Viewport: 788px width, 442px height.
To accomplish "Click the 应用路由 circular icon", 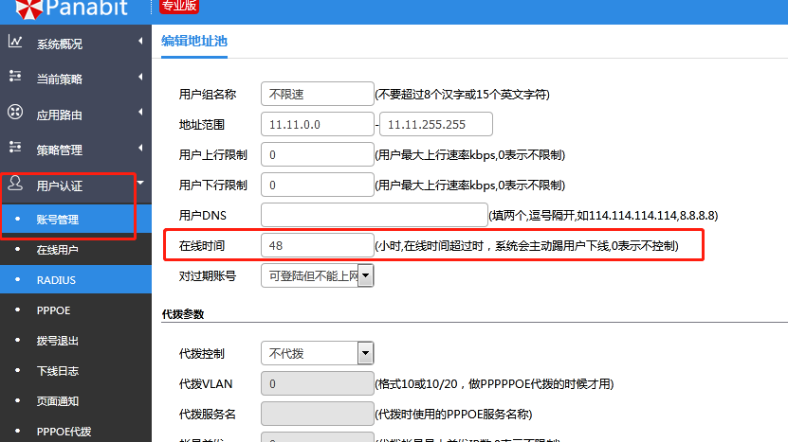I will tap(15, 113).
